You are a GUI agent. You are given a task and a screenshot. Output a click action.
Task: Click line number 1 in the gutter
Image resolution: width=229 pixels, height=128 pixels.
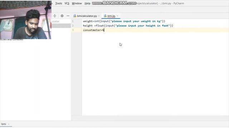[x=73, y=21]
